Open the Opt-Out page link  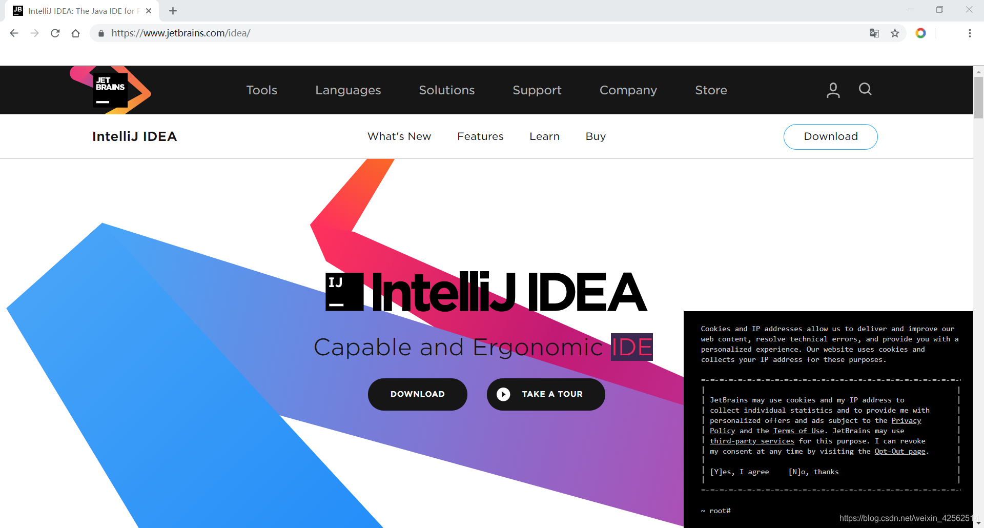(x=900, y=452)
